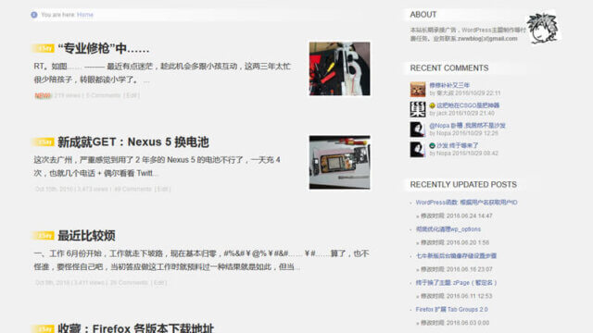Click the Home breadcrumb link

(x=85, y=15)
